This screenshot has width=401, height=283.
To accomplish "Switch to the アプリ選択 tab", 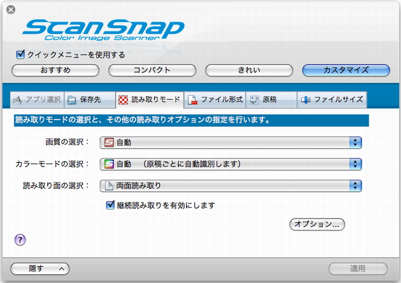I will pyautogui.click(x=37, y=100).
